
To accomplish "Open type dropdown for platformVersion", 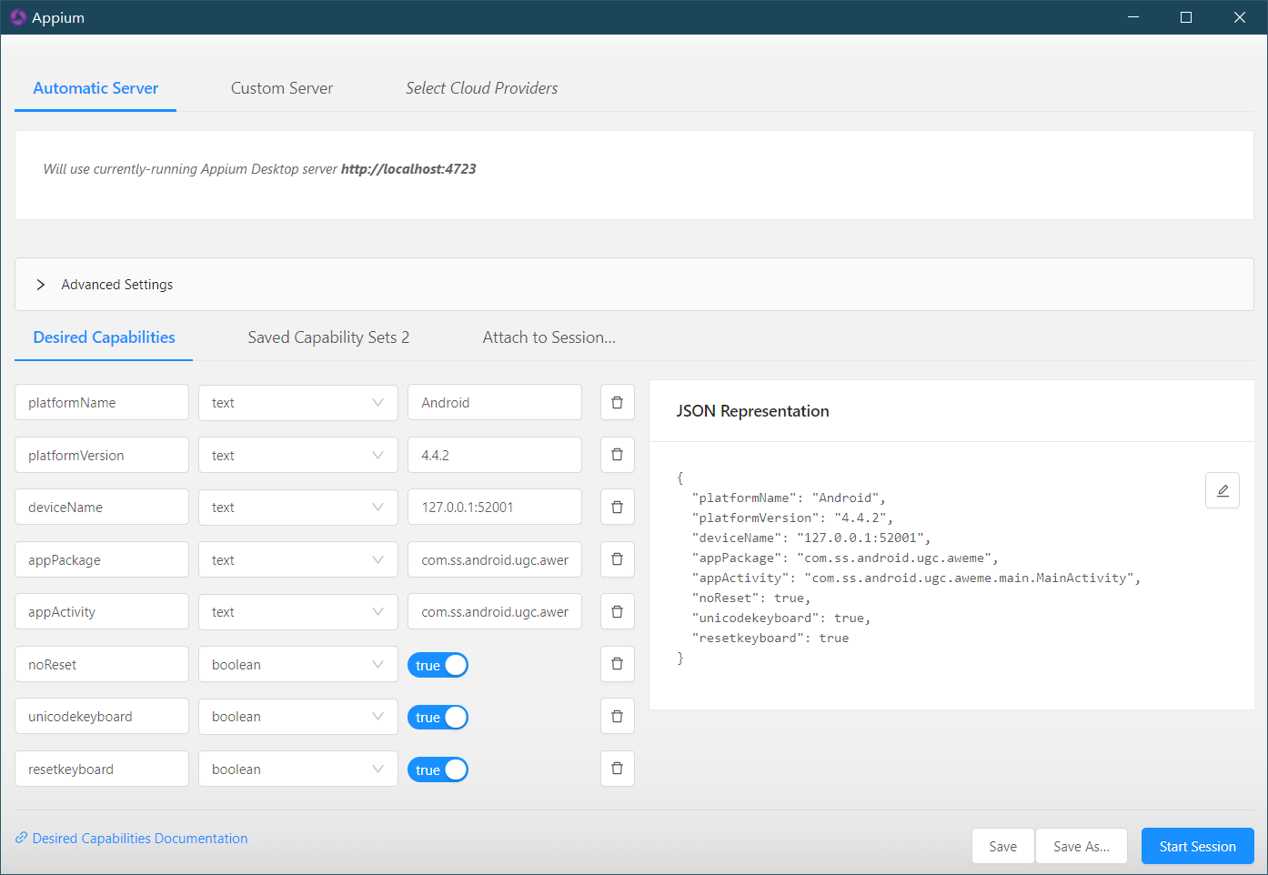I will tap(298, 455).
